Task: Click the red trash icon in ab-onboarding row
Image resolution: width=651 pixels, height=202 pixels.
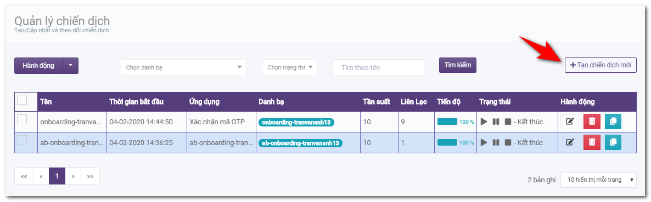Action: click(x=592, y=142)
